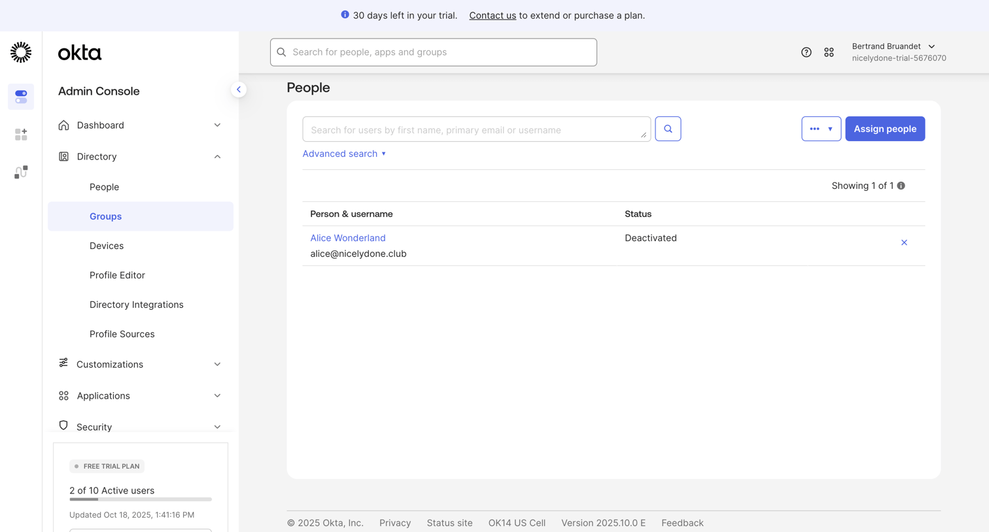Click the Directory book icon
The height and width of the screenshot is (532, 989).
(63, 156)
